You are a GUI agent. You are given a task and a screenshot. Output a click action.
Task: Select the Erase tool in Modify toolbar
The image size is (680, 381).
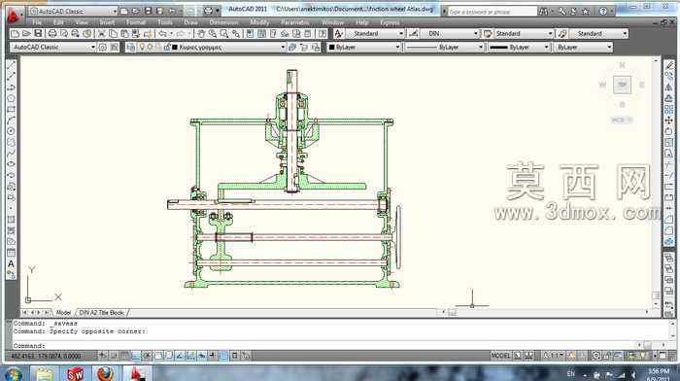669,65
